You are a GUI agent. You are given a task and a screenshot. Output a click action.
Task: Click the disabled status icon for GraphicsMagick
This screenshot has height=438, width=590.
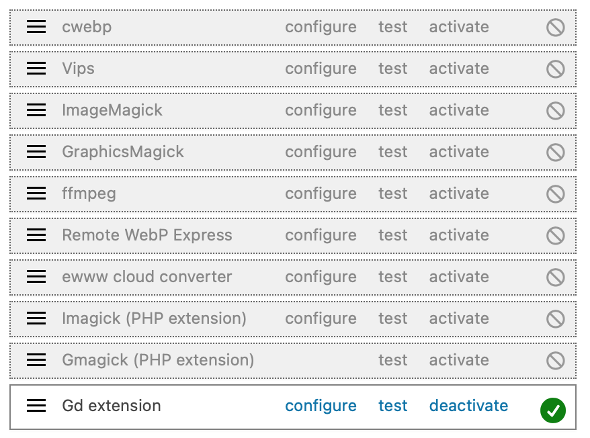(555, 152)
